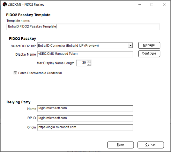Click the Relying Party Name field
The image size is (171, 152).
pyautogui.click(x=85, y=109)
